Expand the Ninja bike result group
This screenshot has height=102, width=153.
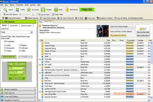(40, 59)
